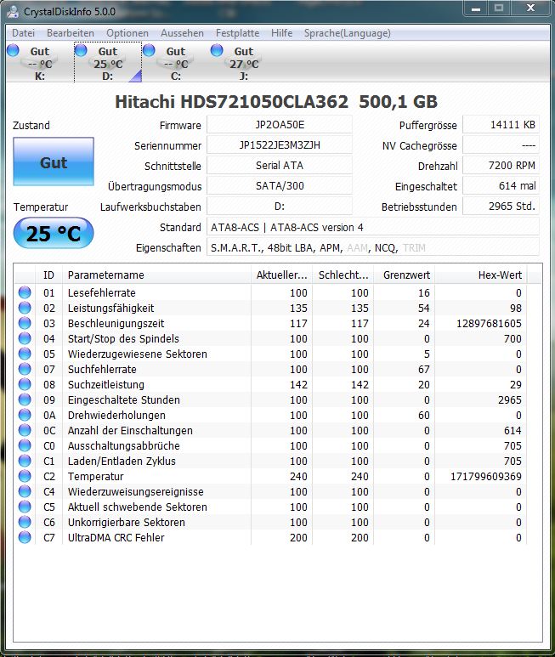
Task: Select the Laden/Entladen Zyklus parameter name
Action: (x=122, y=461)
